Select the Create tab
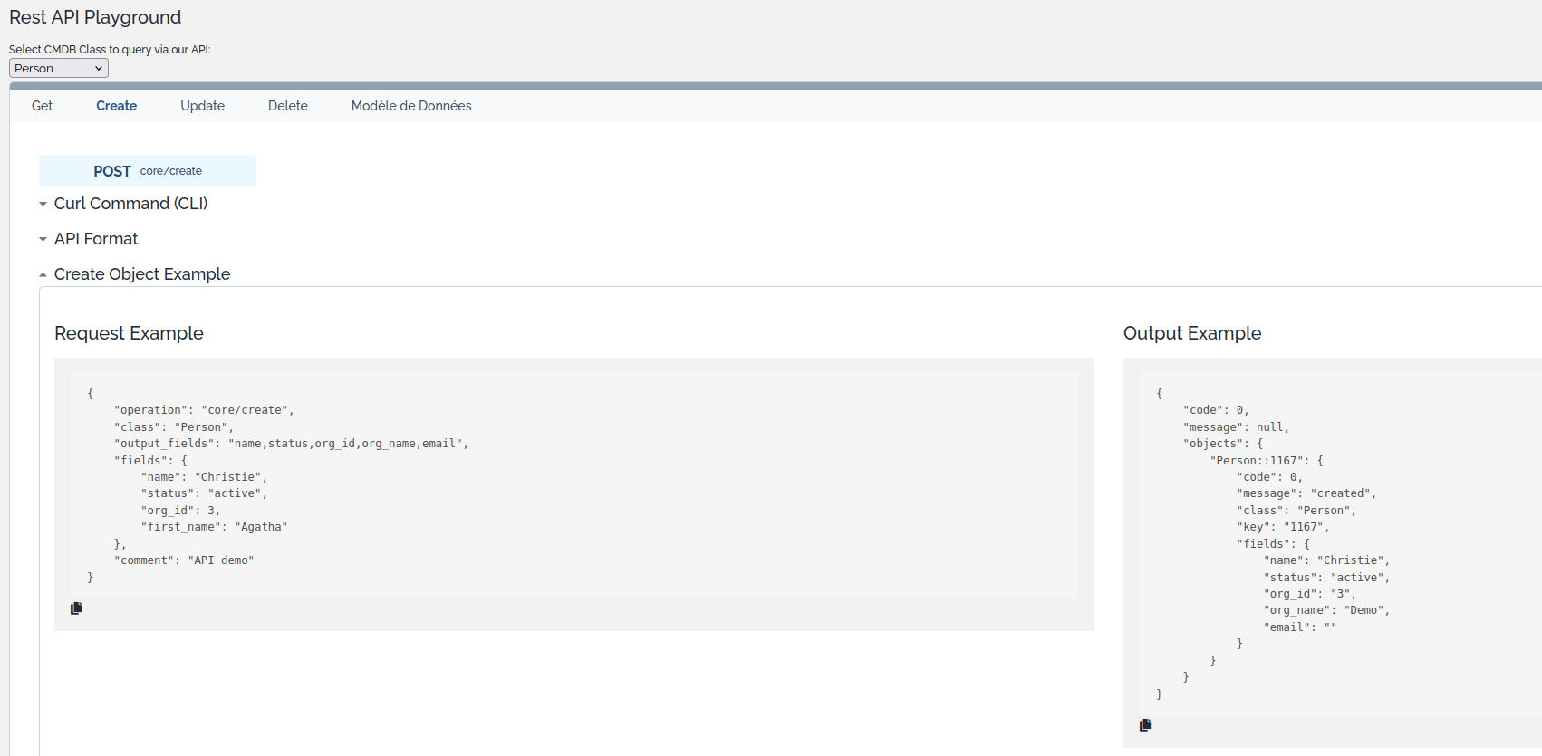Image resolution: width=1542 pixels, height=756 pixels. pyautogui.click(x=116, y=106)
